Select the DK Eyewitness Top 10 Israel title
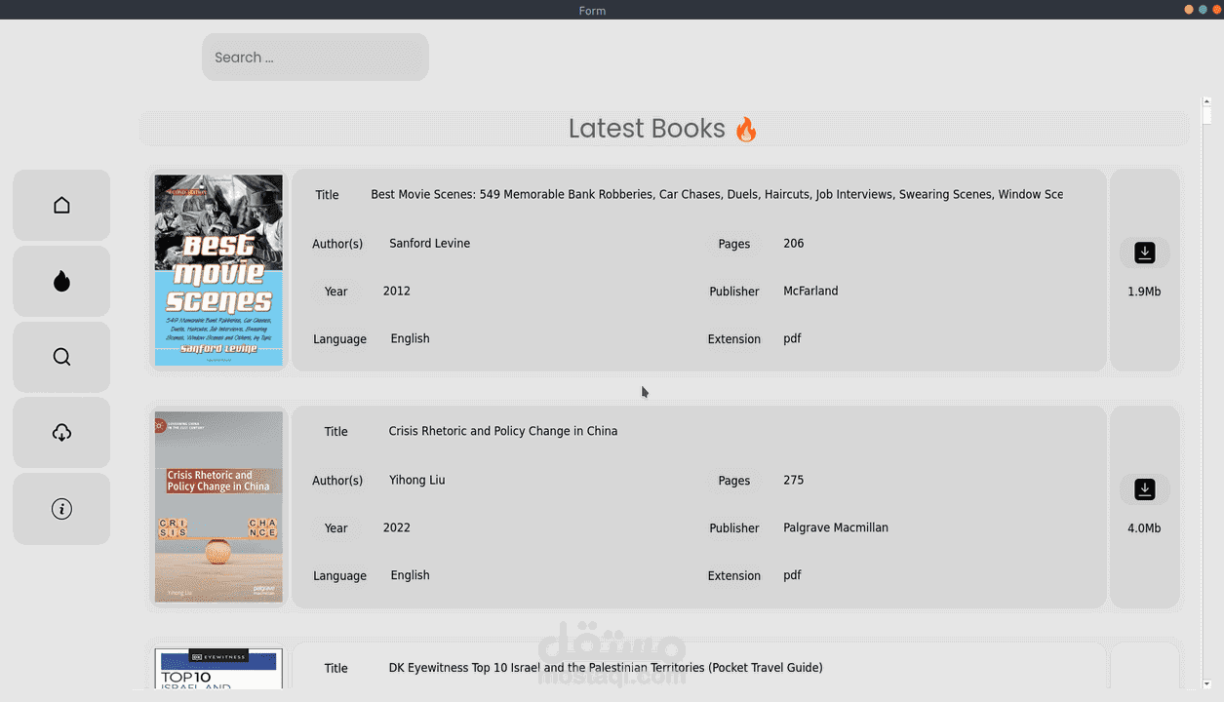This screenshot has height=702, width=1224. (x=606, y=668)
